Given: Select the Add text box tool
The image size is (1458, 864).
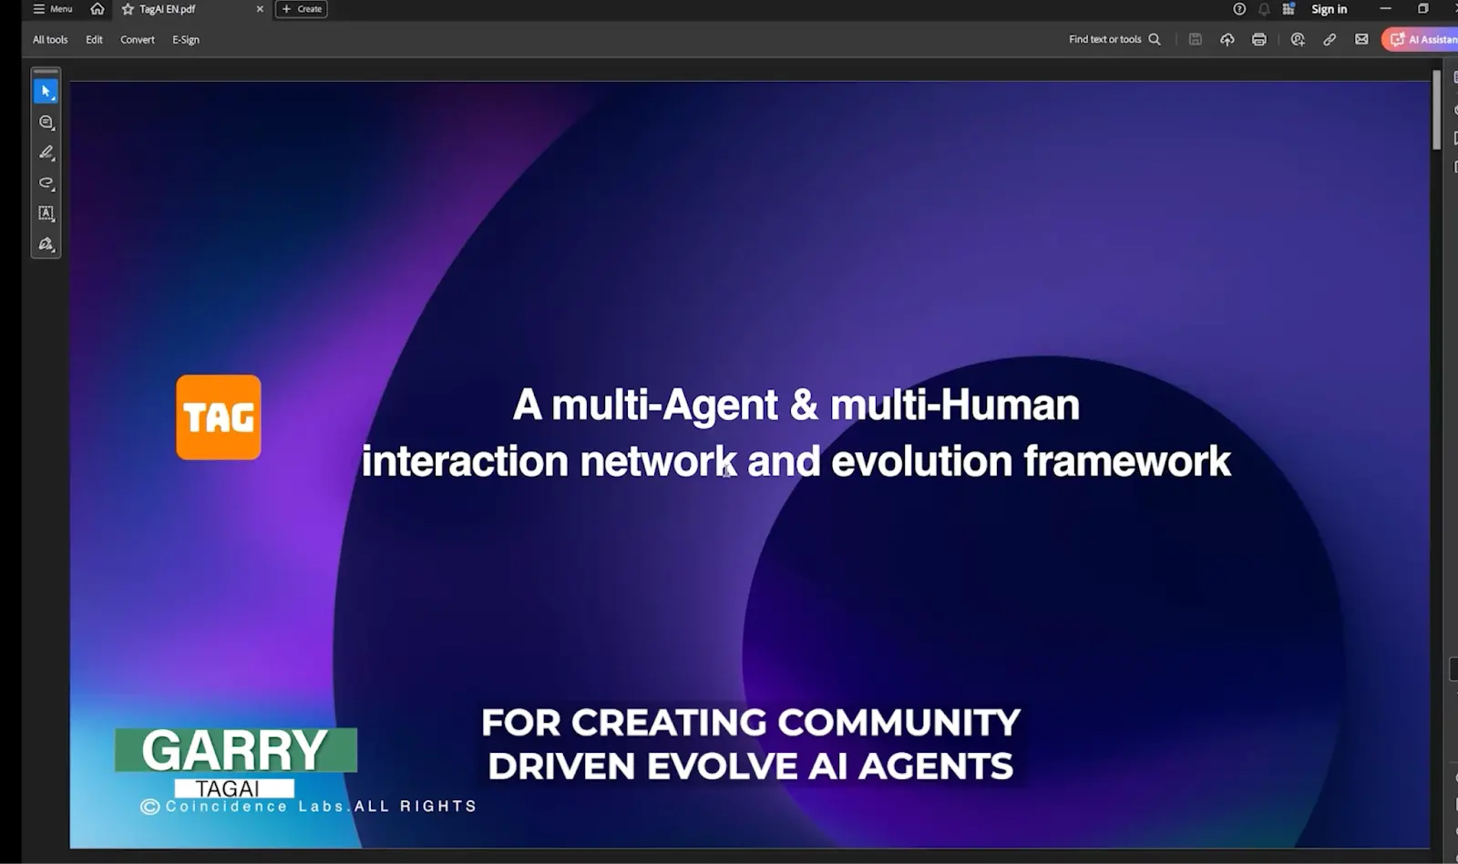Looking at the screenshot, I should [x=46, y=213].
